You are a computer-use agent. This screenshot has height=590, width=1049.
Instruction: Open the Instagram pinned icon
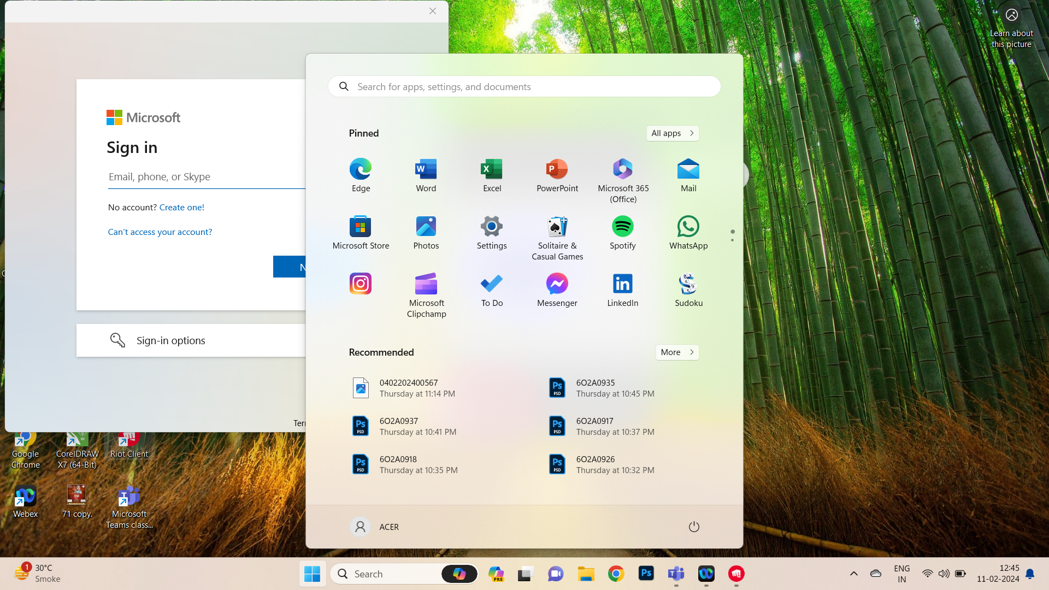(x=361, y=284)
